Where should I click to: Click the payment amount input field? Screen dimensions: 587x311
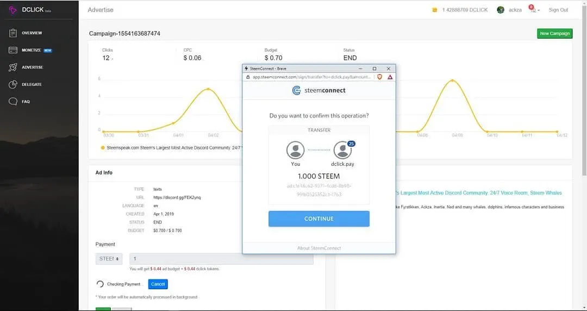(221, 259)
